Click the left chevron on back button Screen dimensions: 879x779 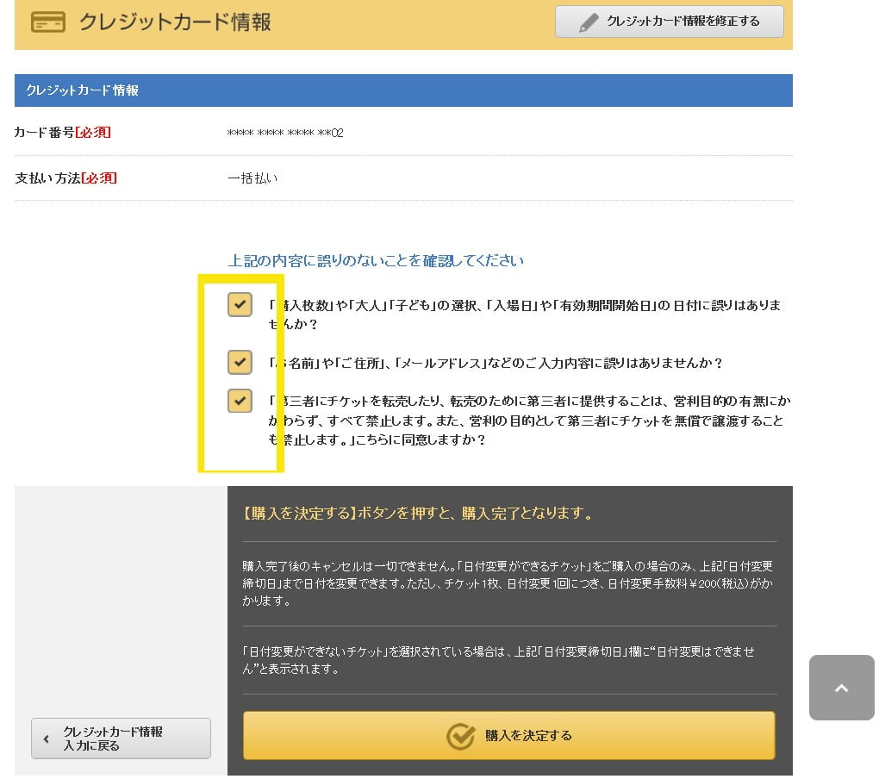pos(47,738)
